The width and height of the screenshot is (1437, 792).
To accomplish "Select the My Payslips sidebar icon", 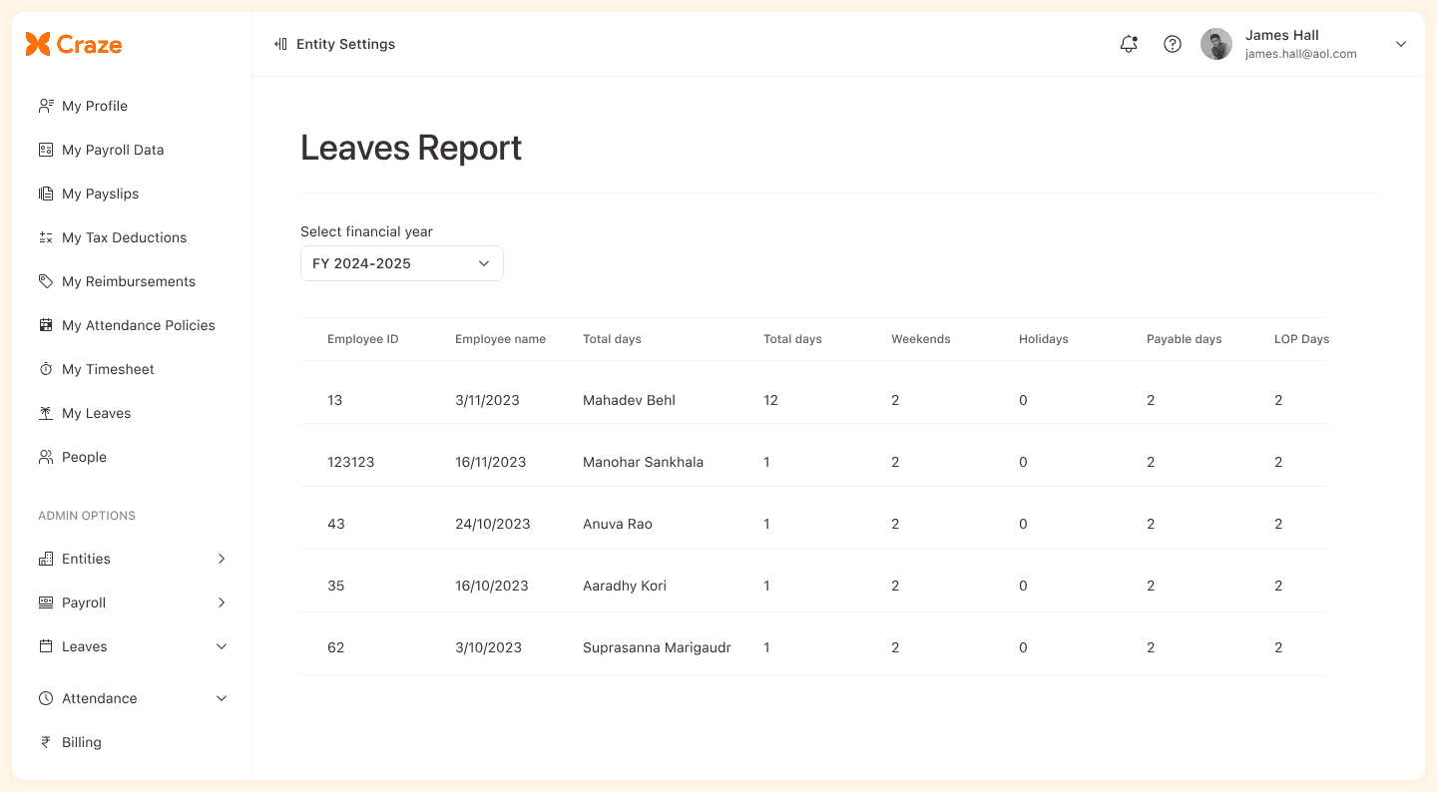I will point(46,194).
